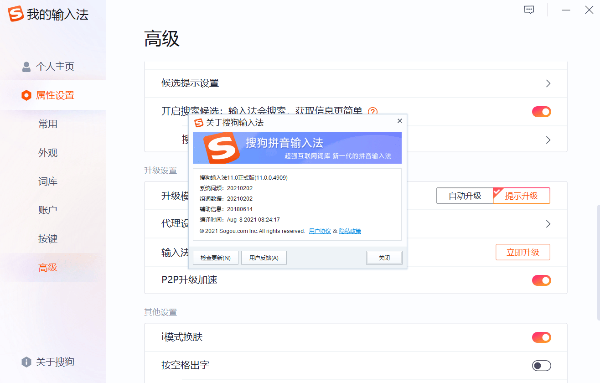Select 提示升级 upgrade mode

[x=522, y=196]
